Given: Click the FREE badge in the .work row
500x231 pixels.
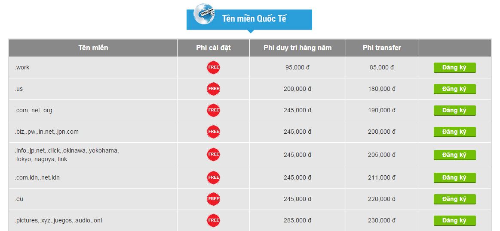Looking at the screenshot, I should click(213, 67).
